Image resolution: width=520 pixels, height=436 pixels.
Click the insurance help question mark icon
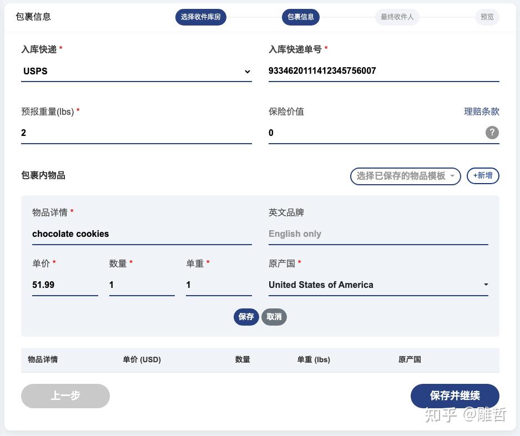click(492, 133)
